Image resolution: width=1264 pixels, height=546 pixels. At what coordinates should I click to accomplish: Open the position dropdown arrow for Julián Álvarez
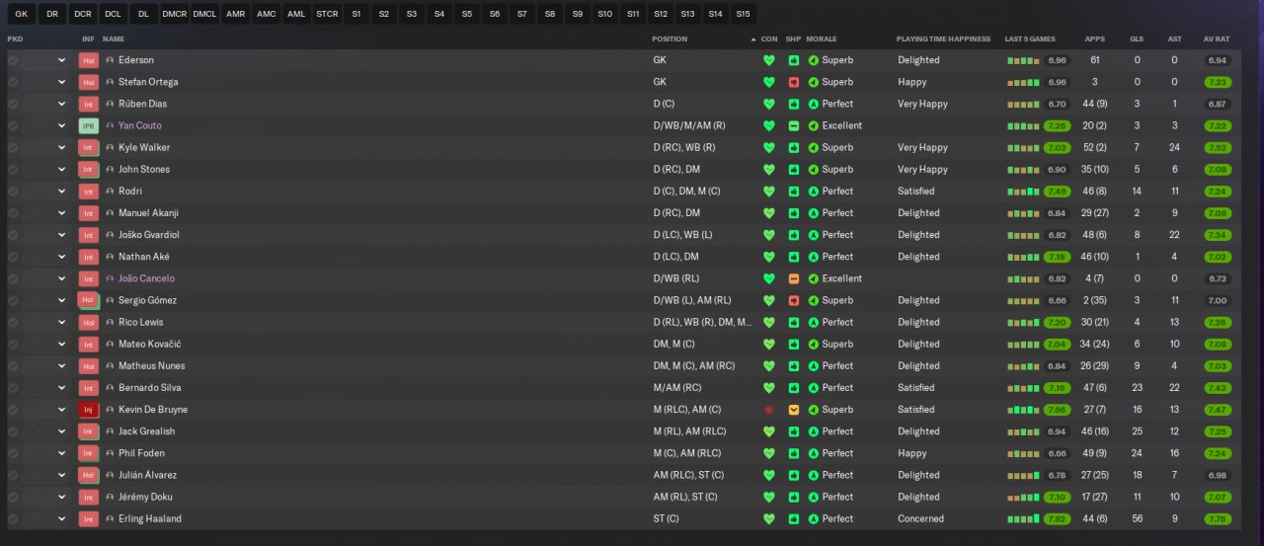(x=62, y=475)
